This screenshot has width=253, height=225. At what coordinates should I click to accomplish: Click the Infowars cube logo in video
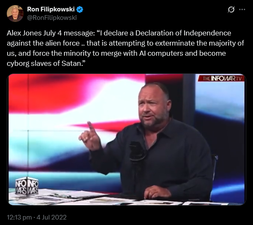click(27, 187)
